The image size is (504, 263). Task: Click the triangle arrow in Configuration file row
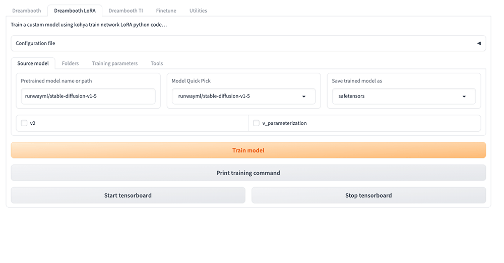click(x=479, y=43)
